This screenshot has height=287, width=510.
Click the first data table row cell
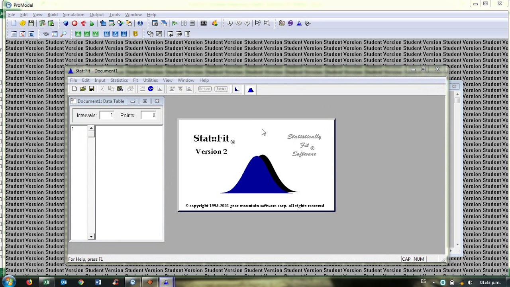pos(79,129)
